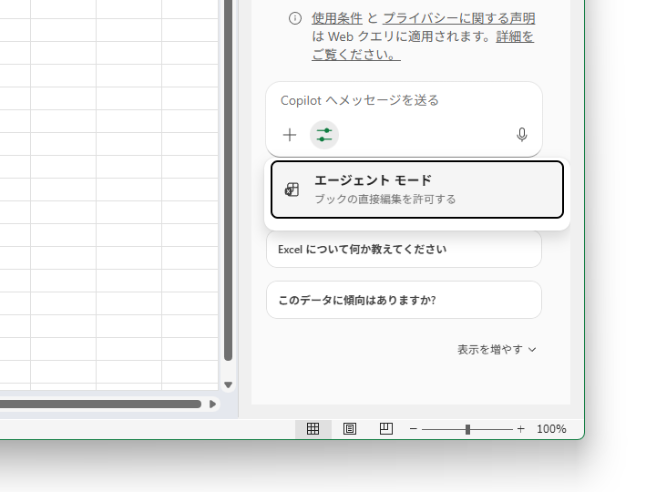Image resolution: width=656 pixels, height=492 pixels.
Task: Click the horizontal scrollbar thumb
Action: coord(100,405)
